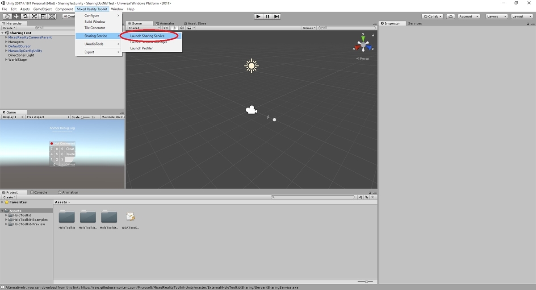Select the directional light sun gizmo

(x=251, y=66)
